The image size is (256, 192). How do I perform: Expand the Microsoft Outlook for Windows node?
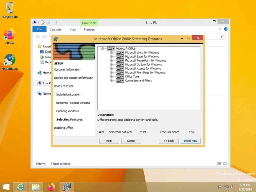111,65
